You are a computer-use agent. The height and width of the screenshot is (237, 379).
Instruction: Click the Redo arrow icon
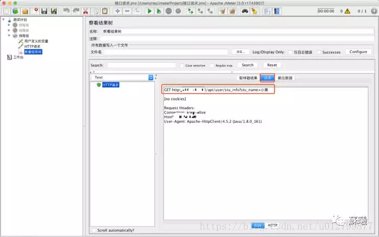point(76,11)
